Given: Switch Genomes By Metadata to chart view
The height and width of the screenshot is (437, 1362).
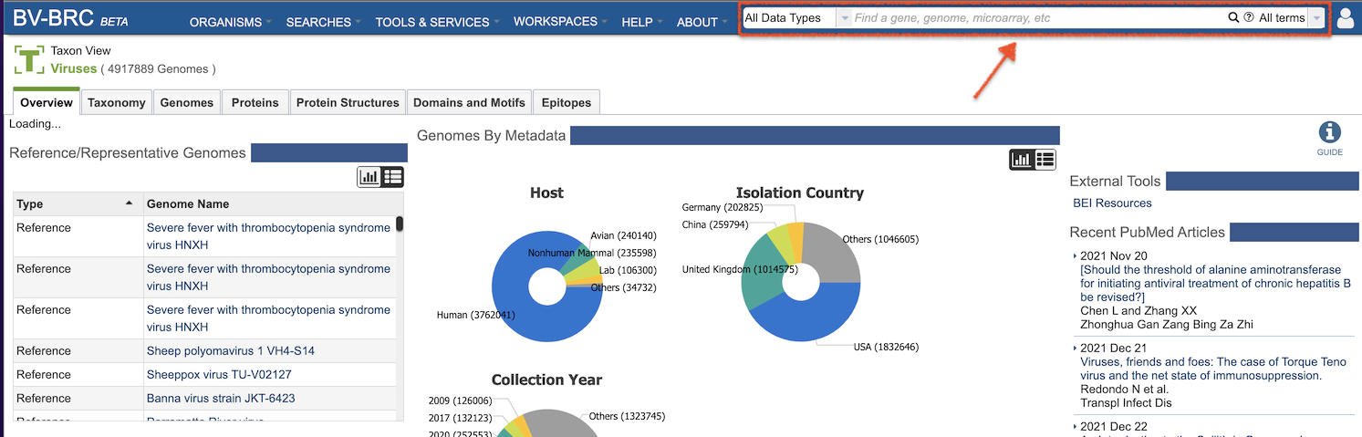Looking at the screenshot, I should (1022, 160).
